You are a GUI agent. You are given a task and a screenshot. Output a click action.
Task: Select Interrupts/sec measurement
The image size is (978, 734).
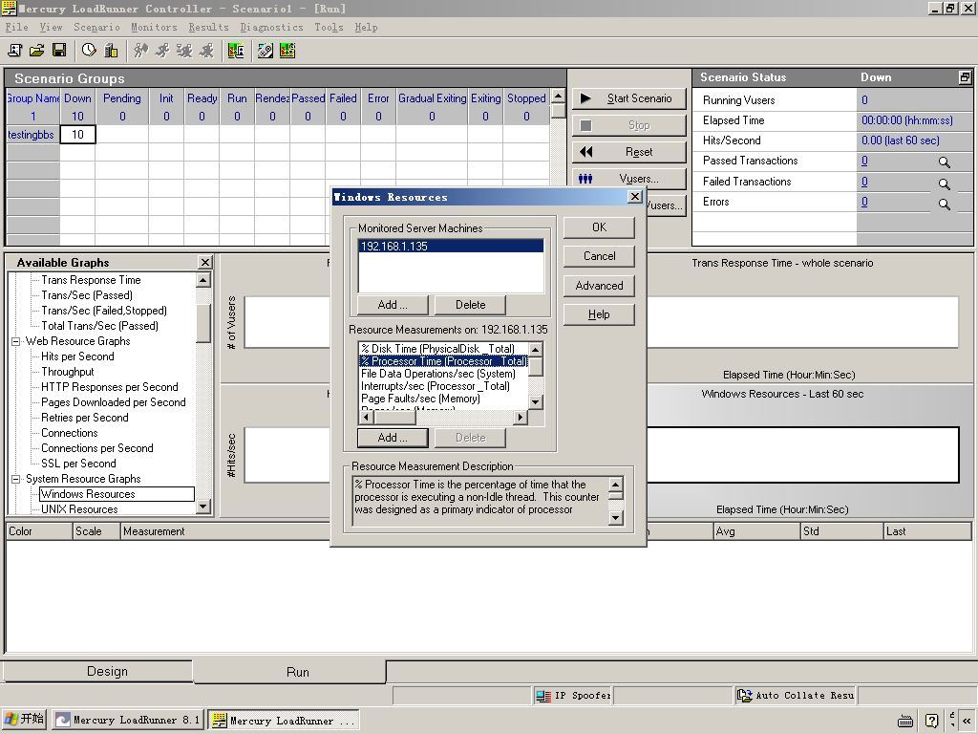(x=443, y=386)
